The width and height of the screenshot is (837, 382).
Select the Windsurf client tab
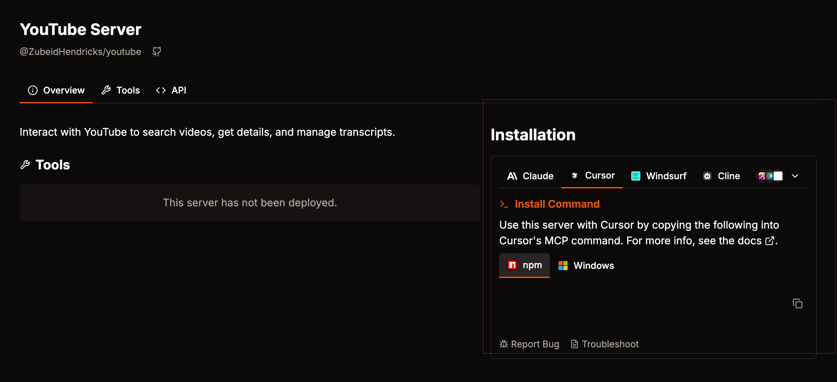click(x=659, y=176)
